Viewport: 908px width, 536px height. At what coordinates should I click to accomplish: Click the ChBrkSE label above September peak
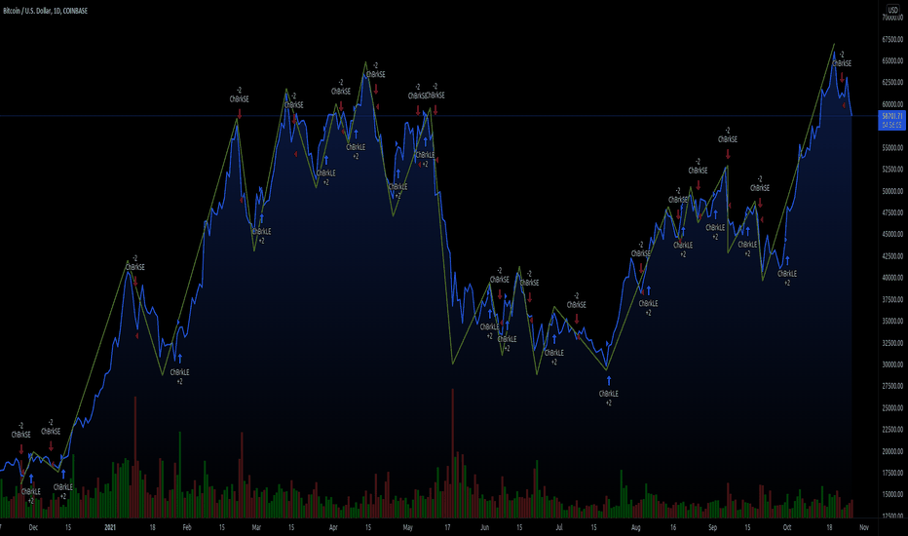728,139
